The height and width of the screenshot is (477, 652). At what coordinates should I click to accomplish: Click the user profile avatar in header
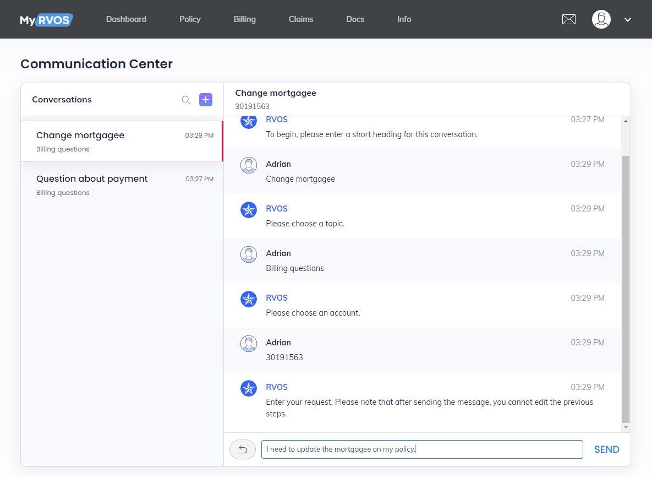tap(601, 19)
